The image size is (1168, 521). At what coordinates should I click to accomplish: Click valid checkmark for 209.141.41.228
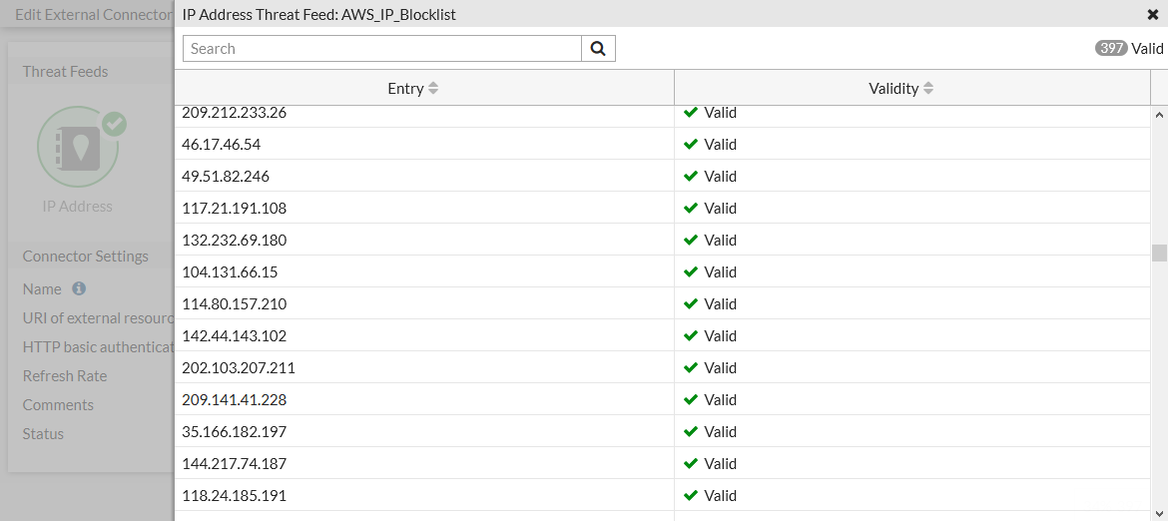pyautogui.click(x=691, y=400)
